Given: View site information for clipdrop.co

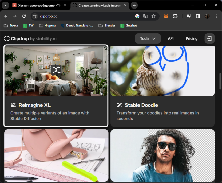Looking at the screenshot, I should click(x=35, y=16).
